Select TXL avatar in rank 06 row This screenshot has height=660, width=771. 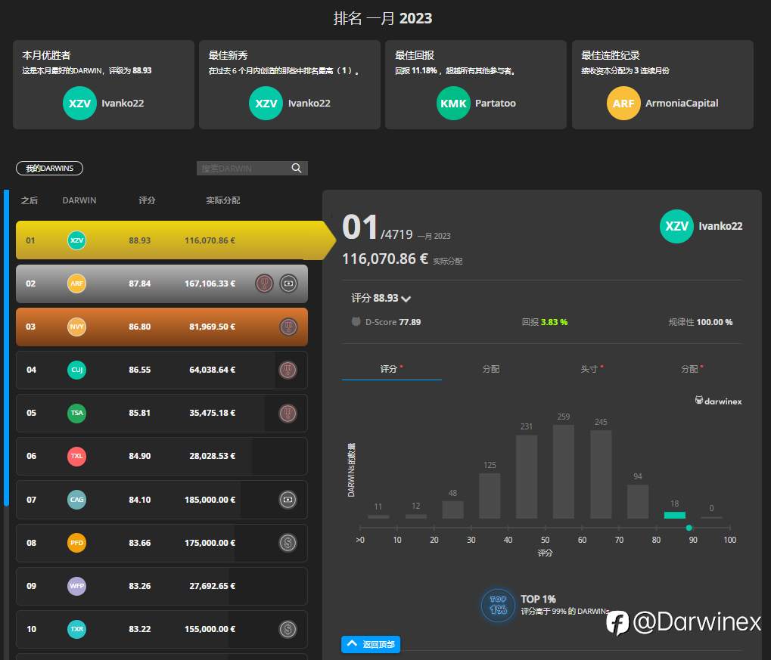[x=76, y=456]
